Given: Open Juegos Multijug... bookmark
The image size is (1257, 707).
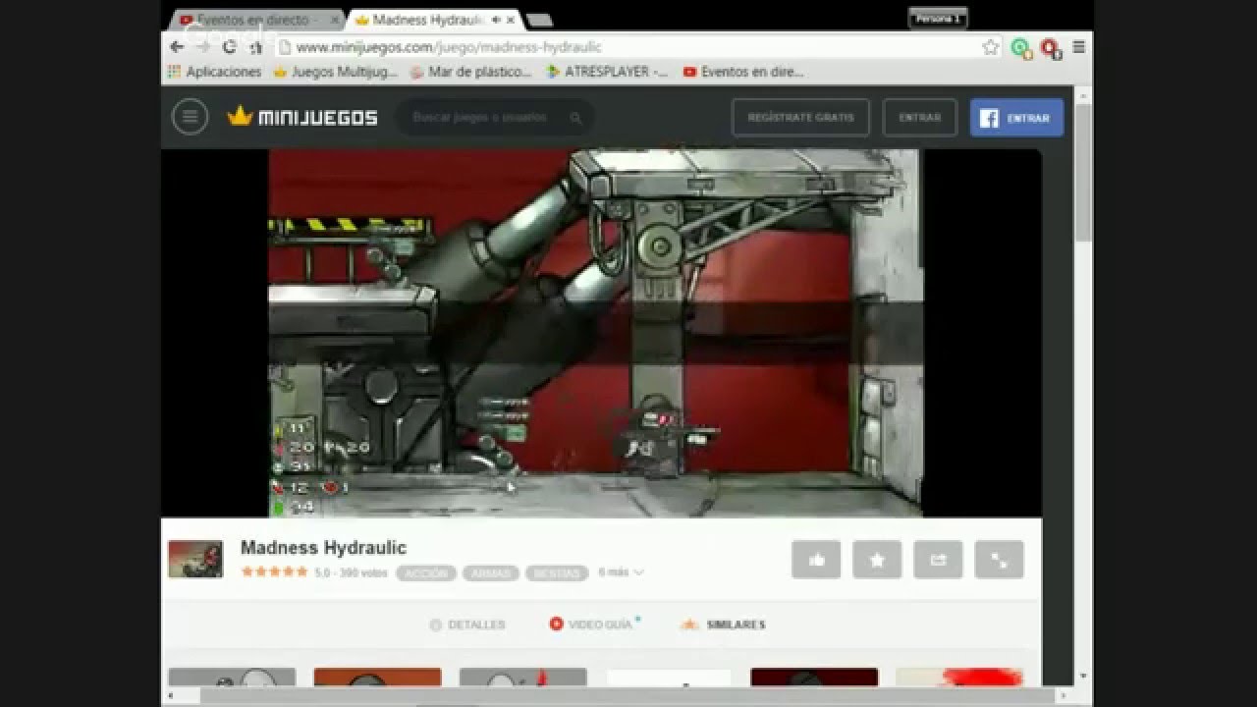Looking at the screenshot, I should coord(335,72).
